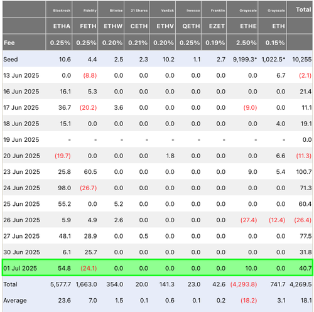
Task: Click the (24.1) FETH value on 01 Jul
Action: (x=89, y=268)
